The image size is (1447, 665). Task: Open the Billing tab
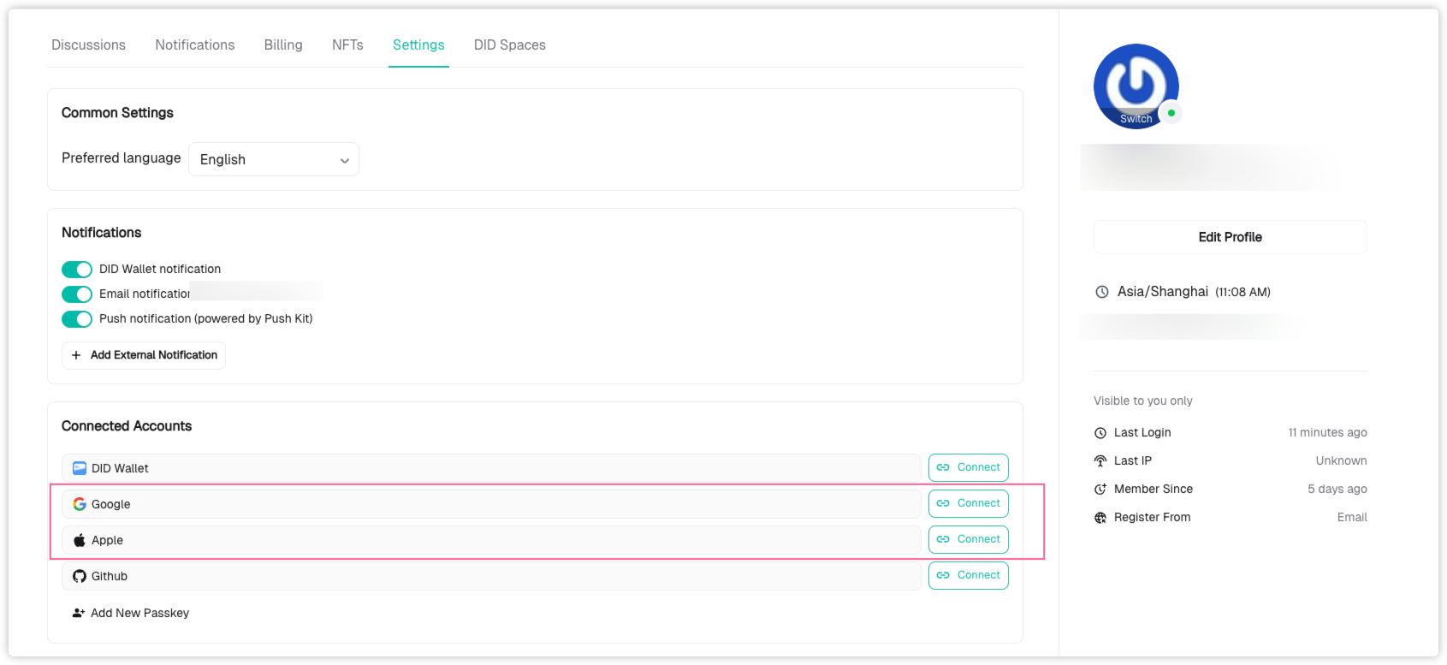pos(283,45)
